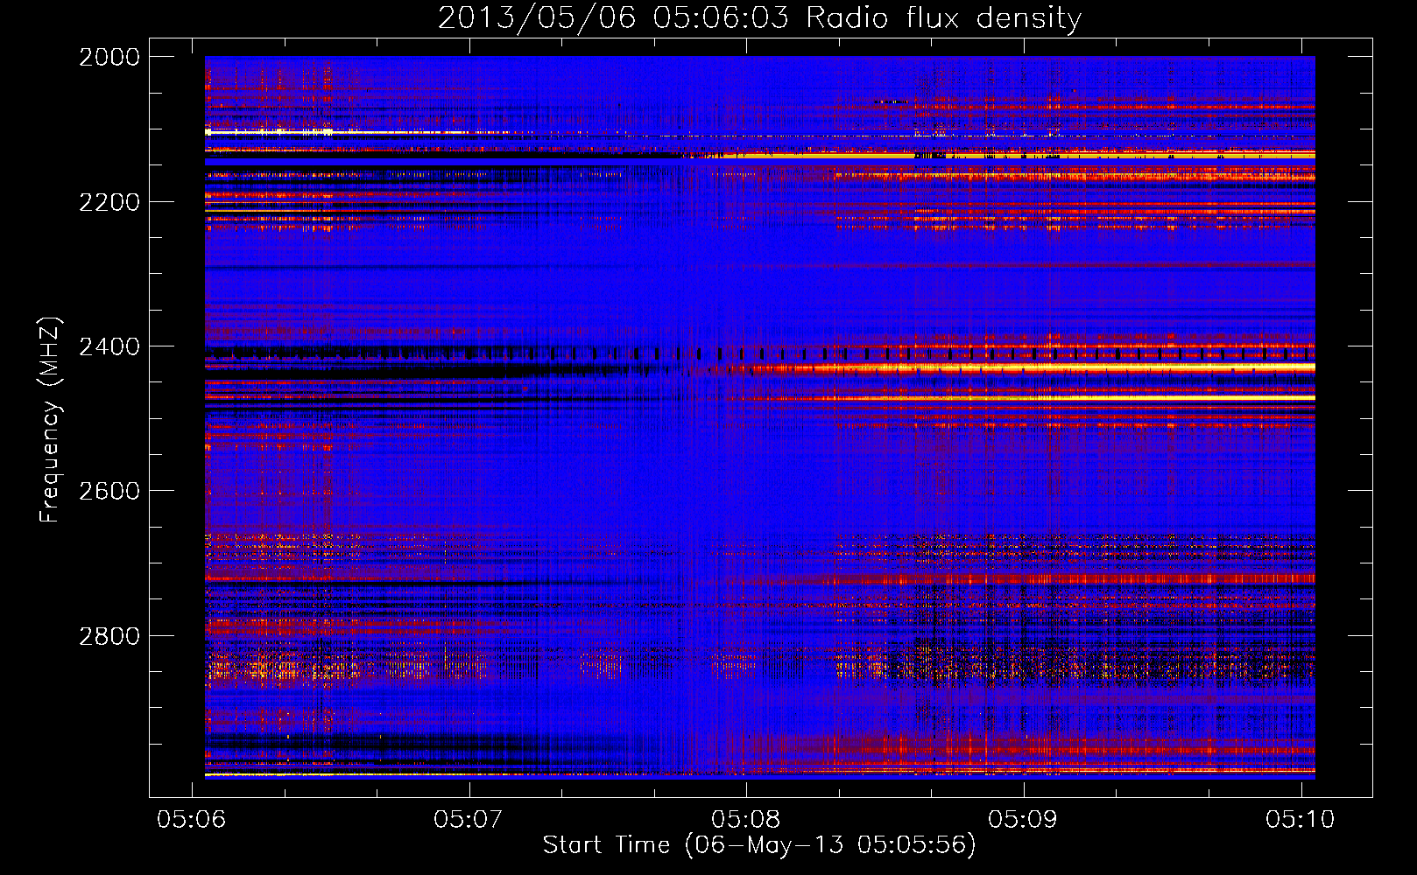Screen dimensions: 1417x875
Task: Click the 05:10 time tick label
Action: (x=1301, y=819)
